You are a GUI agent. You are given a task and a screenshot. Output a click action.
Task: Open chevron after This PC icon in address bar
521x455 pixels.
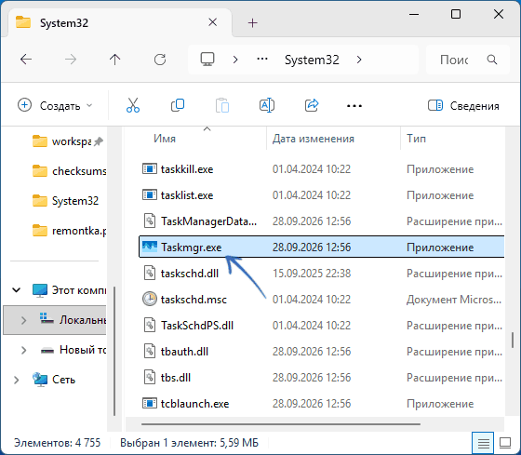pos(235,60)
